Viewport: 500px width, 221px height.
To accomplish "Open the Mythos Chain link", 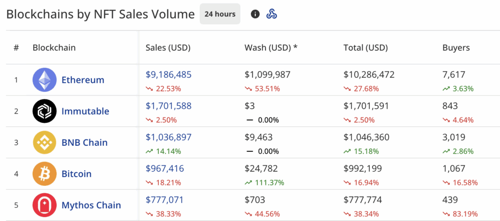I will coord(91,205).
